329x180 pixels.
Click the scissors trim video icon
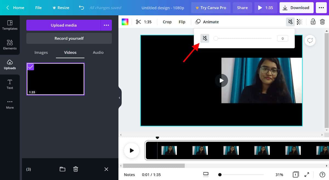[x=138, y=22]
